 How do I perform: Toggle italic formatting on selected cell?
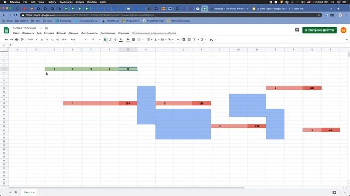pos(110,40)
